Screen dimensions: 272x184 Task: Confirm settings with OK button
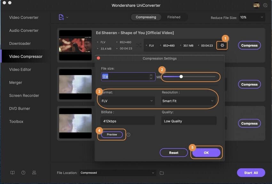click(x=206, y=153)
